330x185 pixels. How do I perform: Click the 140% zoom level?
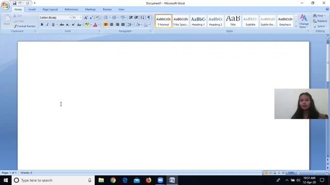[x=291, y=173]
